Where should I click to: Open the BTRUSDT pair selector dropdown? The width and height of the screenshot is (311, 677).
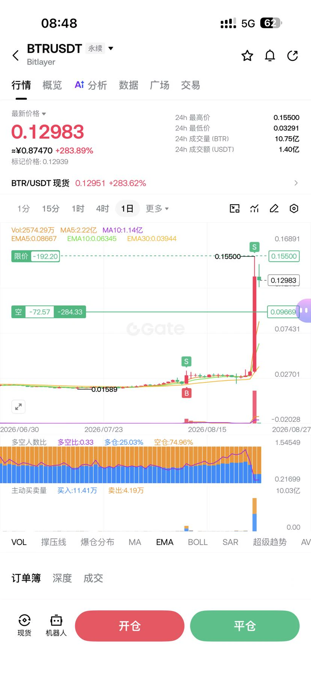(x=111, y=48)
